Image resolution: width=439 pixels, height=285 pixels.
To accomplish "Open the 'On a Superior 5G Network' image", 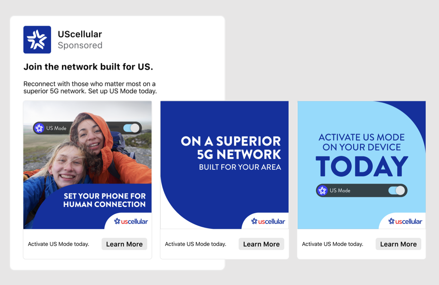I will point(224,165).
